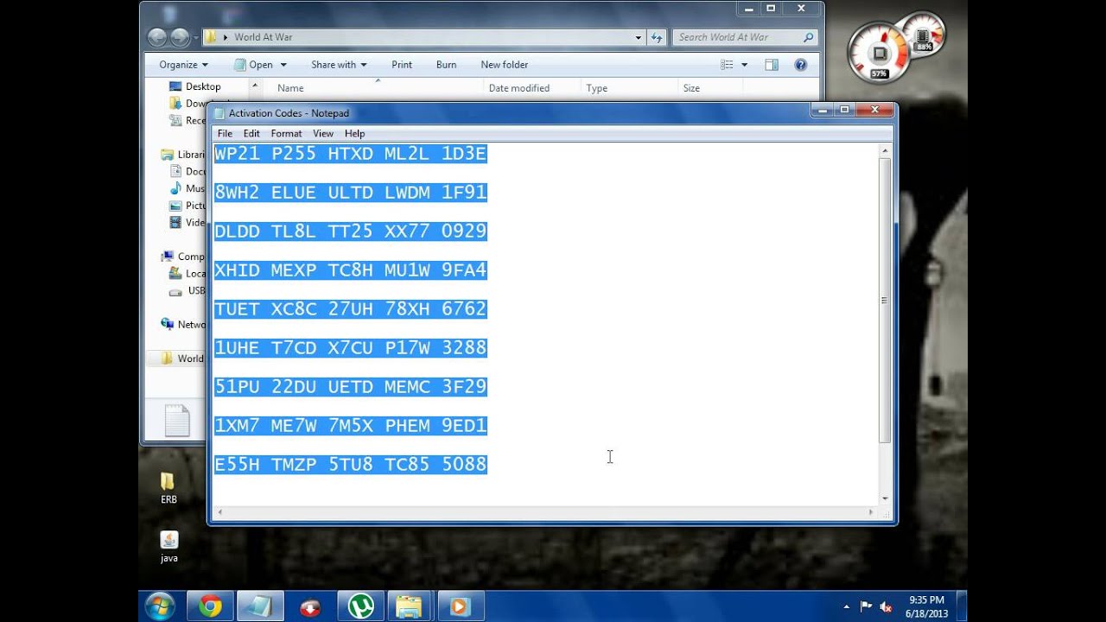Select the Pictures library in navigation pane
This screenshot has width=1106, height=622.
(188, 206)
